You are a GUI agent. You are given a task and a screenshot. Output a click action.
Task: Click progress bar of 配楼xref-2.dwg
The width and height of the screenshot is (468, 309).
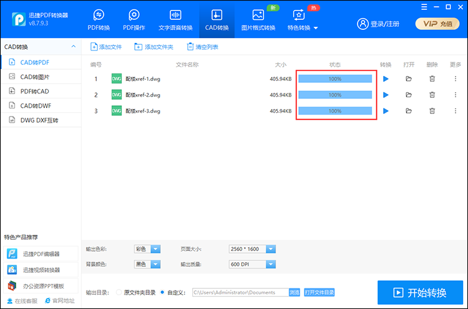(335, 95)
